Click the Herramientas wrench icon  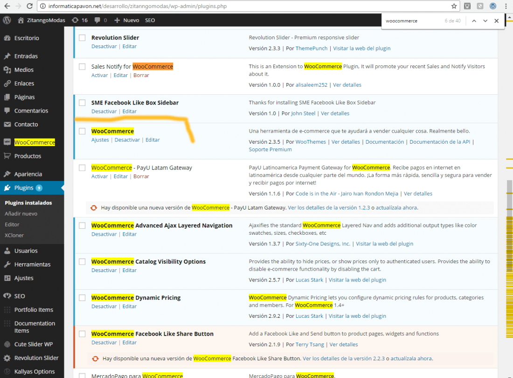[x=7, y=265]
